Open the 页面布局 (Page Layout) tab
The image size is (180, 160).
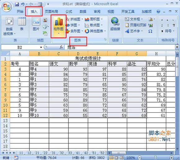51,11
